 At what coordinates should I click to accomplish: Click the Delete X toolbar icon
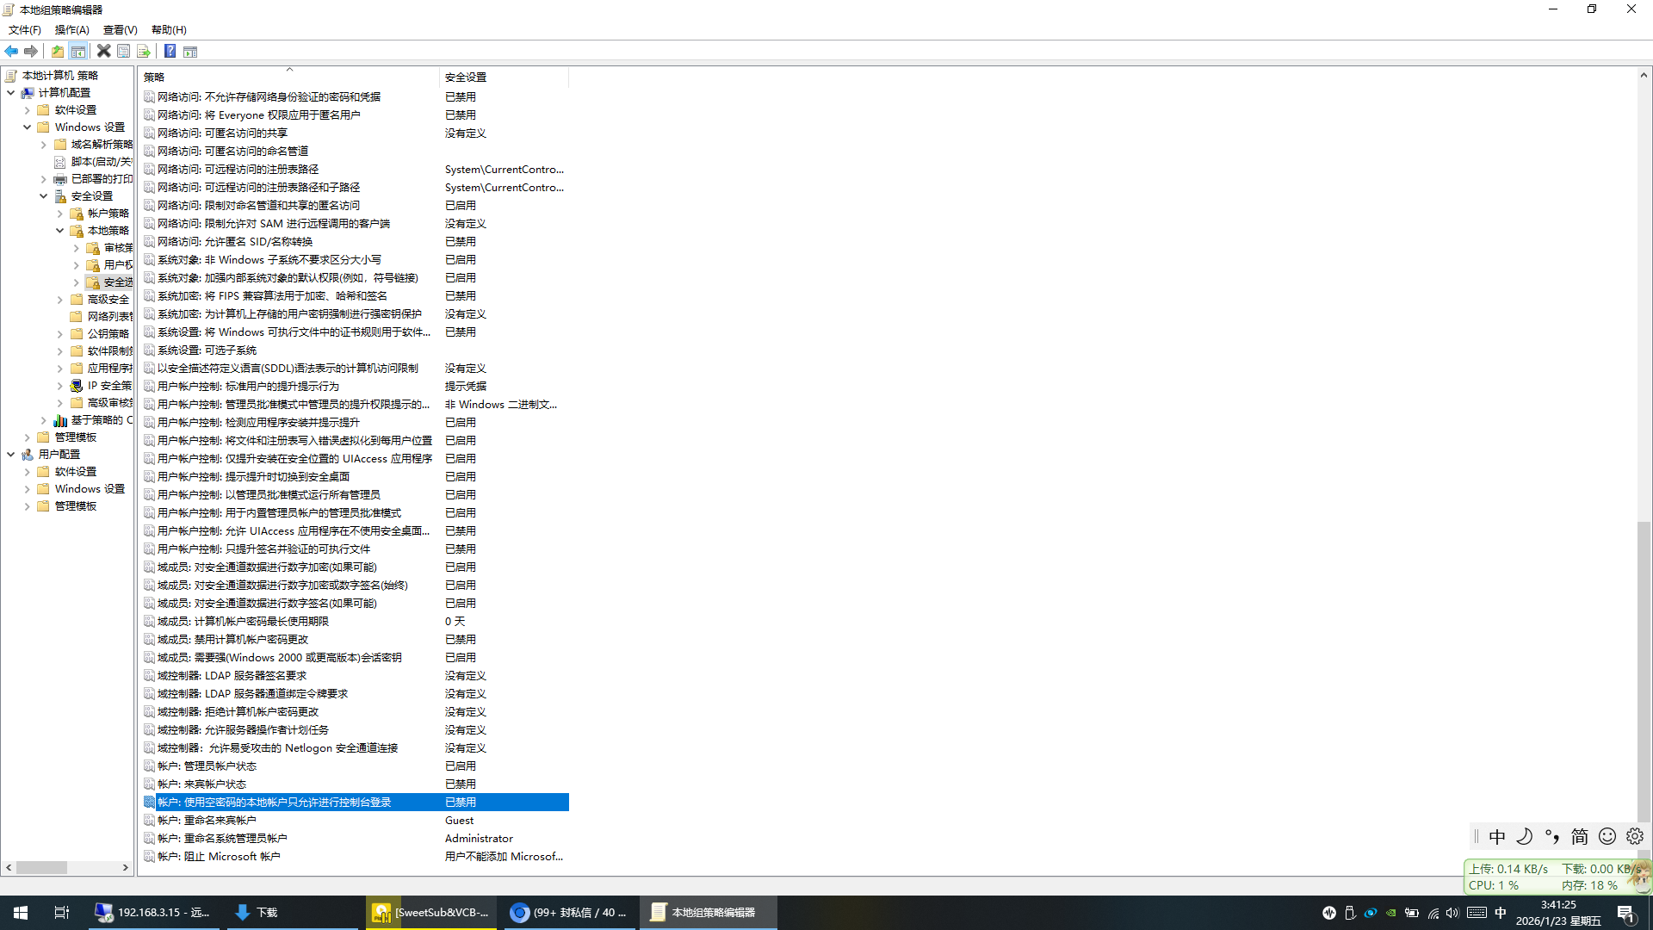103,52
